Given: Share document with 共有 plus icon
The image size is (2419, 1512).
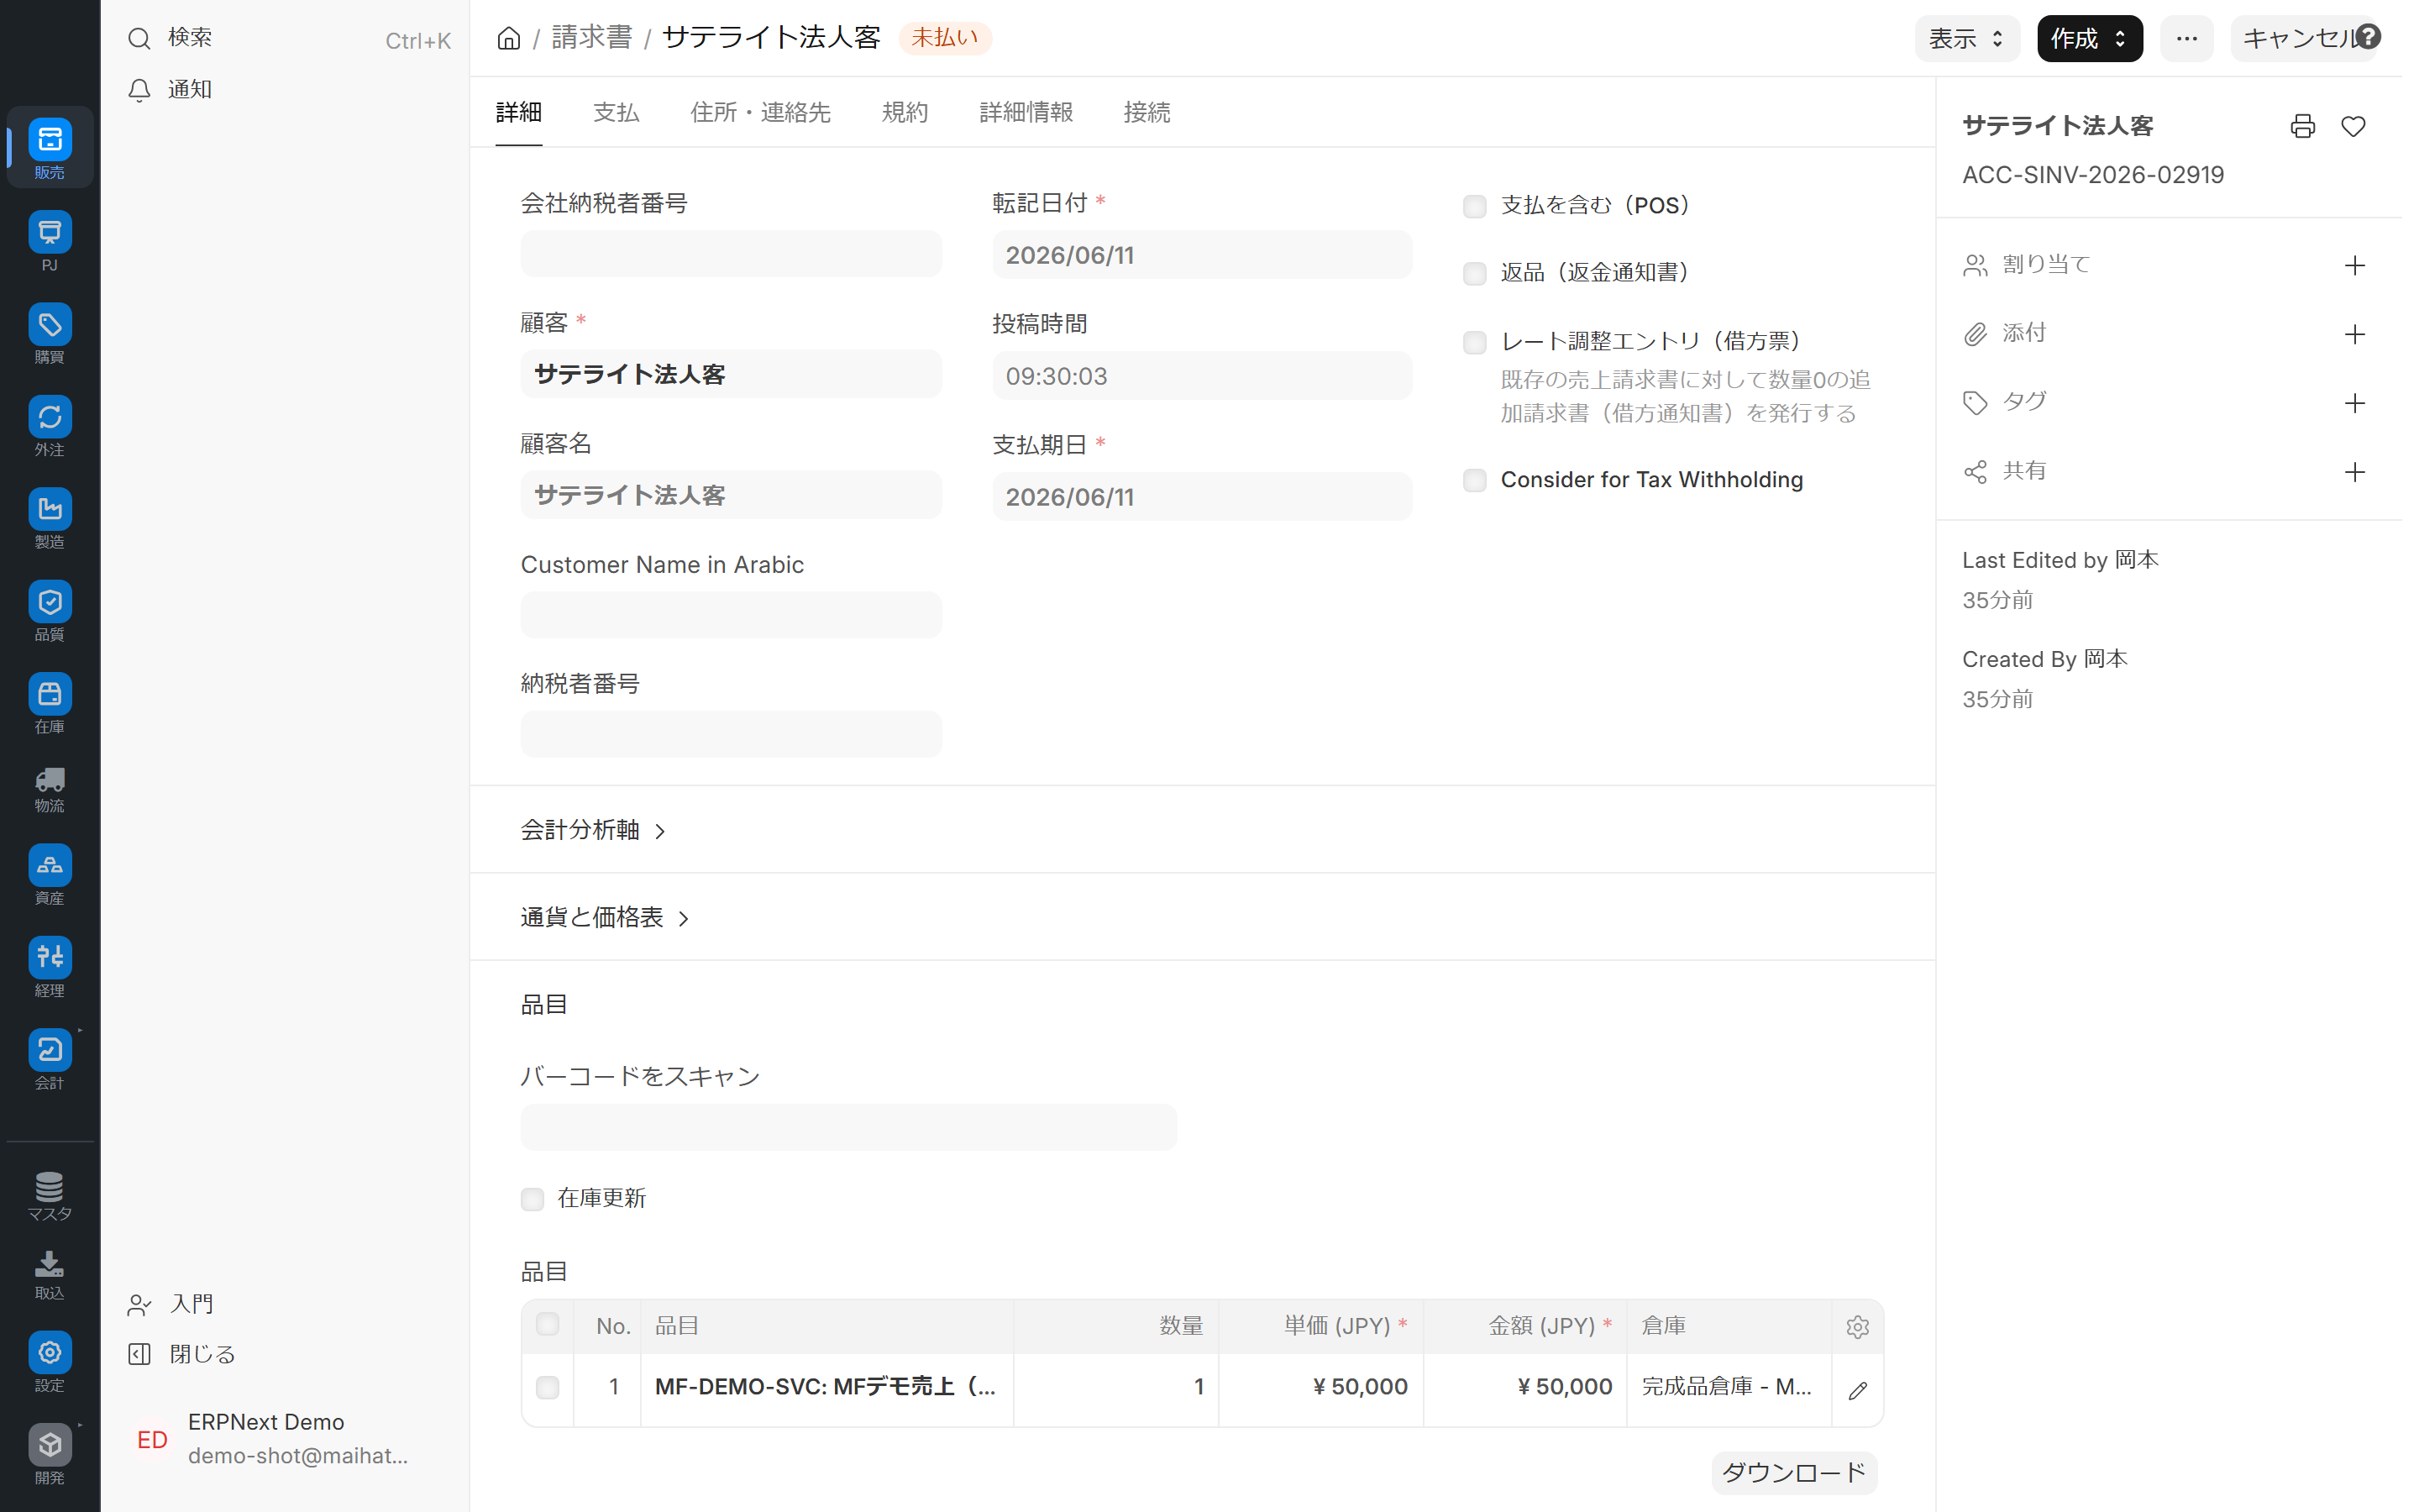Looking at the screenshot, I should (x=2355, y=472).
